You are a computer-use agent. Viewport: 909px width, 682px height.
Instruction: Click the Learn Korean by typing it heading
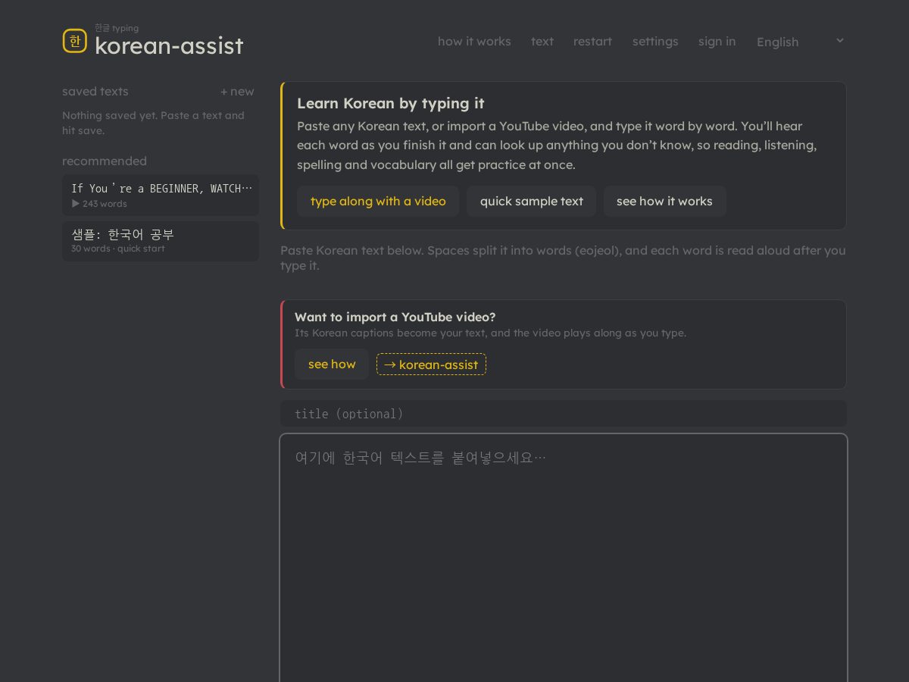391,104
